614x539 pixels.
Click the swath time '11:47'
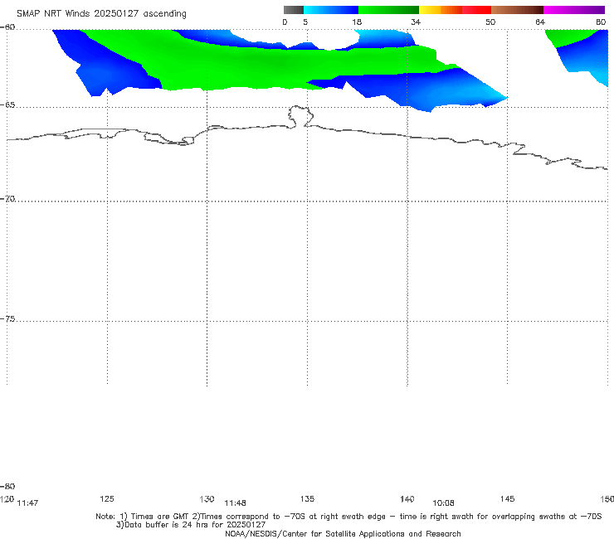click(x=28, y=503)
